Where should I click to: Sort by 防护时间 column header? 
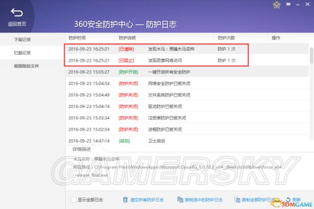coord(77,38)
